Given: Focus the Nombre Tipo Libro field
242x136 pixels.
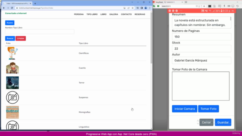Looking at the screenshot, I should coord(40,32).
